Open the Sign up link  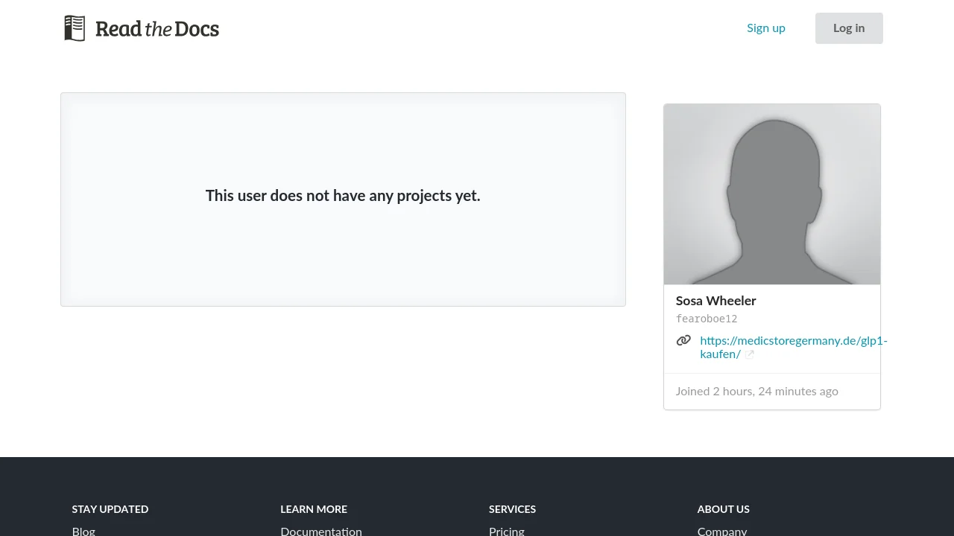pyautogui.click(x=765, y=28)
